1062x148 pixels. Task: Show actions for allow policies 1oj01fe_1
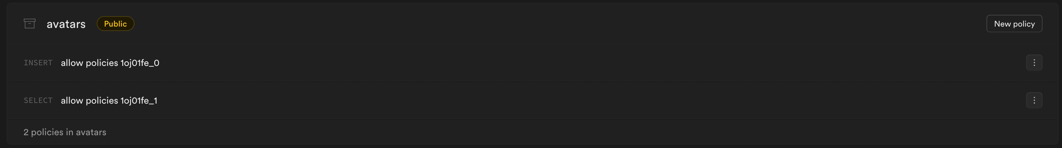point(1034,100)
